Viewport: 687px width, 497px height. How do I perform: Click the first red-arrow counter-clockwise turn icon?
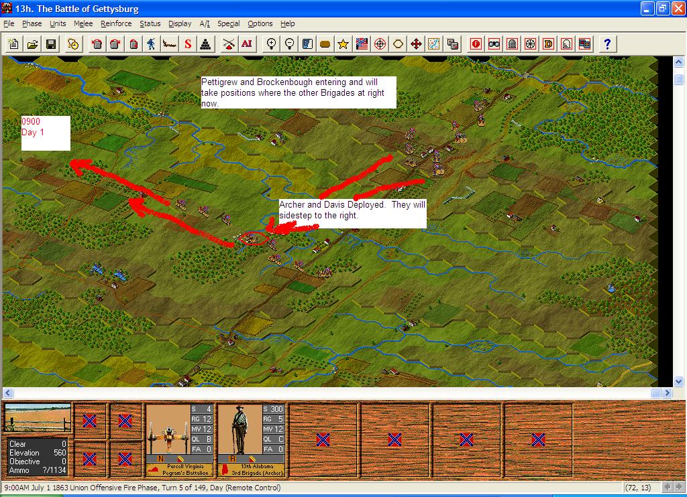(x=97, y=44)
